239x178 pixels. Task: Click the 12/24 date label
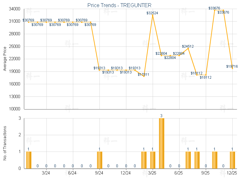point(126,173)
